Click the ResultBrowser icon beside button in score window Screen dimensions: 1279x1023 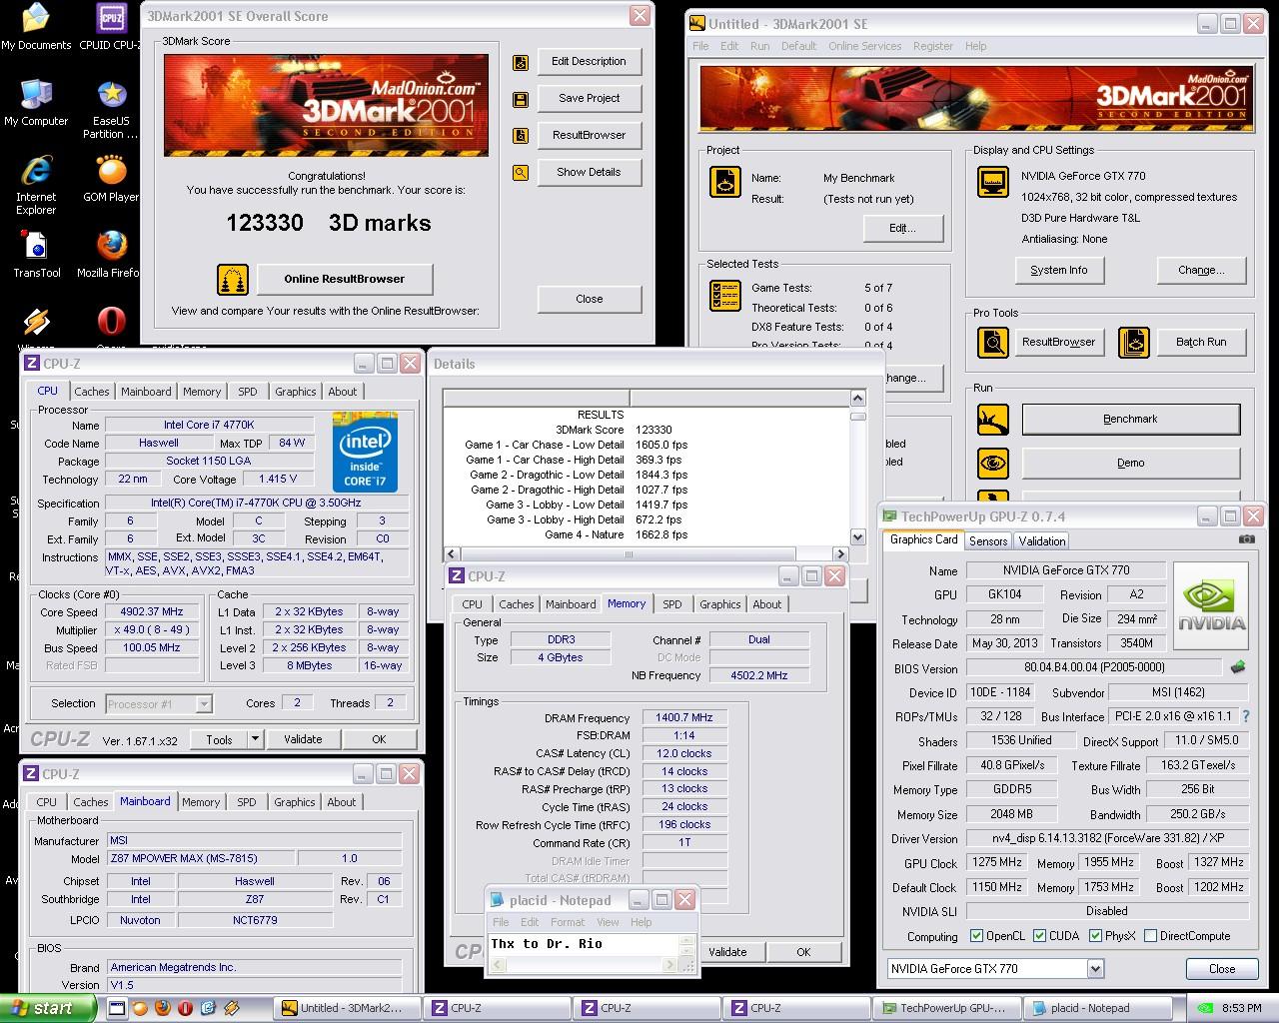(x=521, y=136)
